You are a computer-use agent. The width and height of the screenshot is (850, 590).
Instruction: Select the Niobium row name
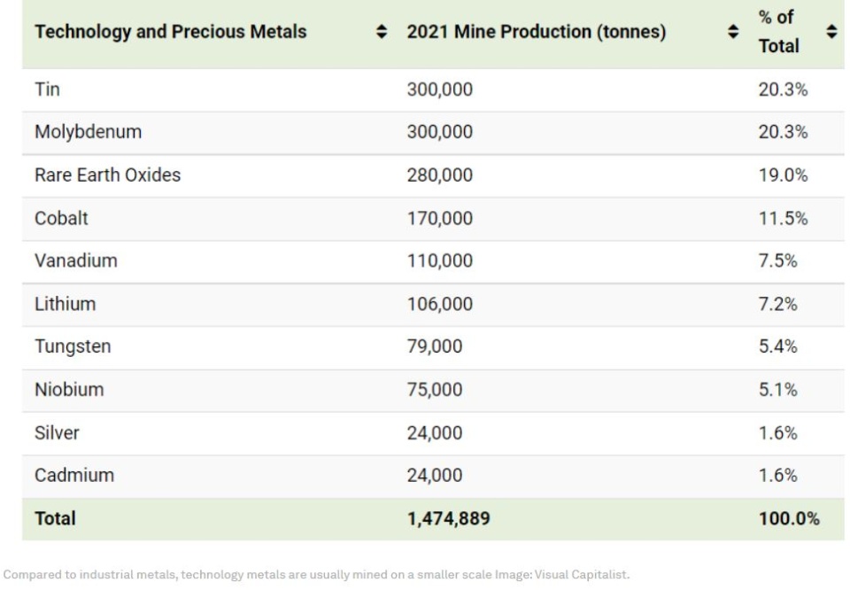tap(69, 390)
